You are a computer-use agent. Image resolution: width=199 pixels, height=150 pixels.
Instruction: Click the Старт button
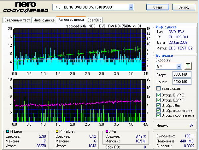point(158,7)
